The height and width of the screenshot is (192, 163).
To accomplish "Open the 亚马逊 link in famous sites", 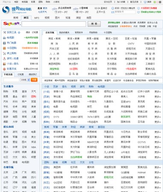I will [74, 74].
